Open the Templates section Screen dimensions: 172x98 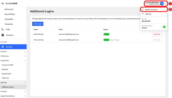point(9,24)
